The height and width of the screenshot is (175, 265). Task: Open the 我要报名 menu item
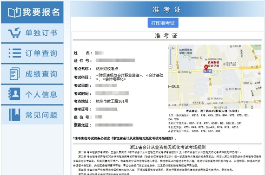tap(32, 13)
